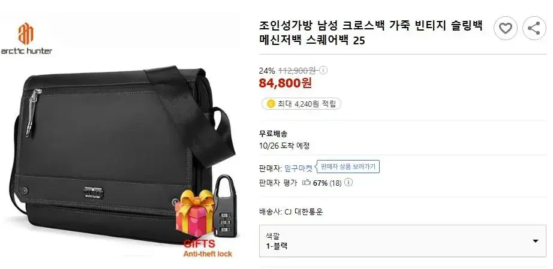Click 판매자 상품 보러가기 button

point(348,167)
